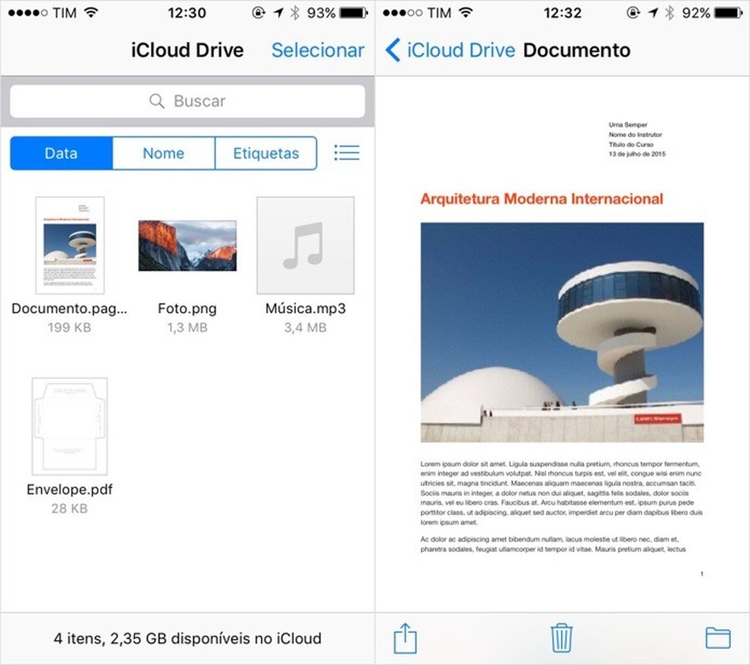Screen dimensions: 750x665
Task: Open the Share sheet icon
Action: tap(404, 638)
